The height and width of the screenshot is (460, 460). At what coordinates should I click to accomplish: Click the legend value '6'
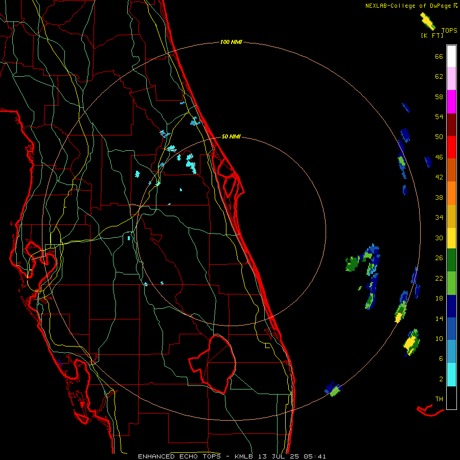441,359
